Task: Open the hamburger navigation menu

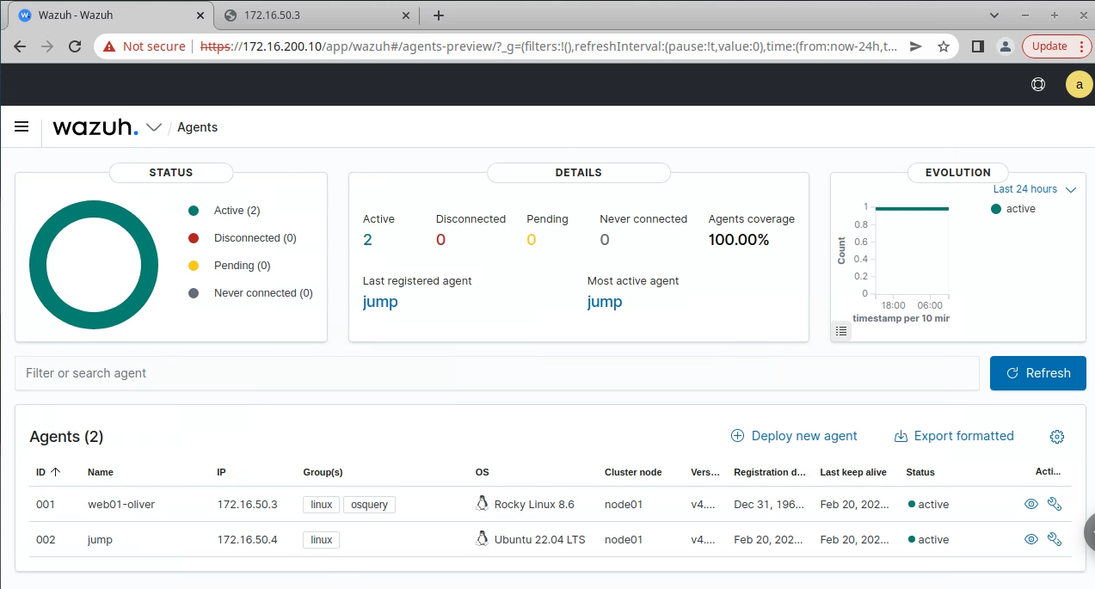Action: pos(22,126)
